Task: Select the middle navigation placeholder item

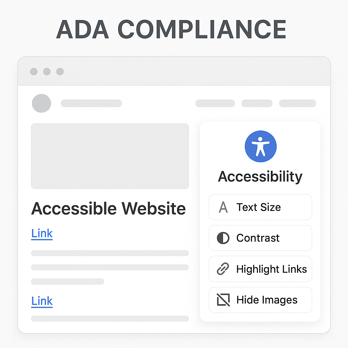Action: (x=257, y=103)
